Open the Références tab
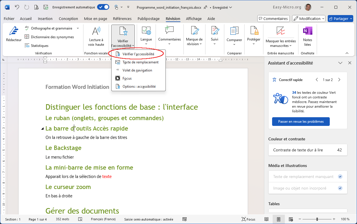 coord(122,19)
